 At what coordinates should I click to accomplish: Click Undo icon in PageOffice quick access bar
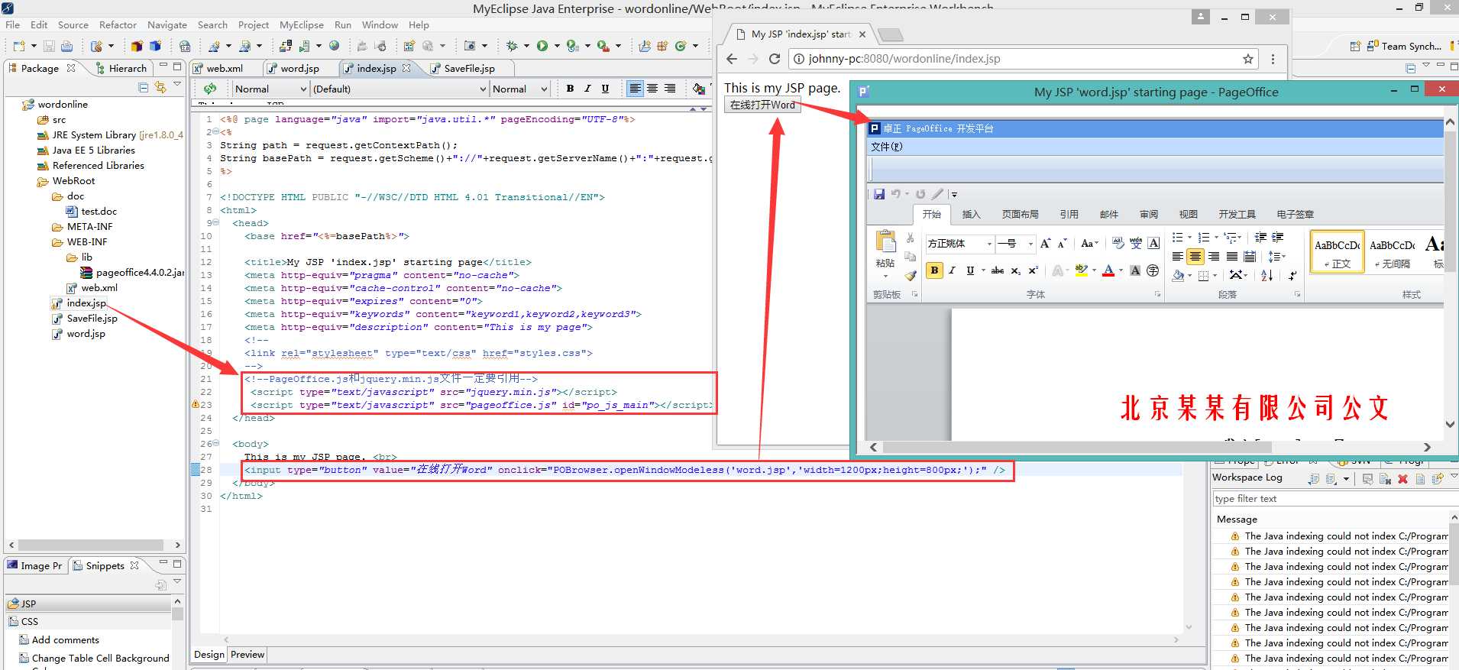(896, 194)
